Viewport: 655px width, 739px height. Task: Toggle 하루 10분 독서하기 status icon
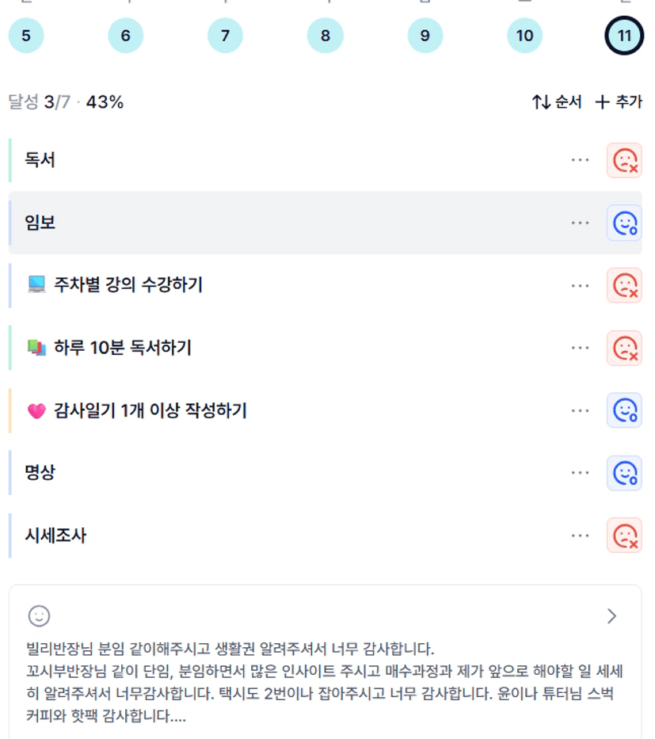pyautogui.click(x=624, y=348)
